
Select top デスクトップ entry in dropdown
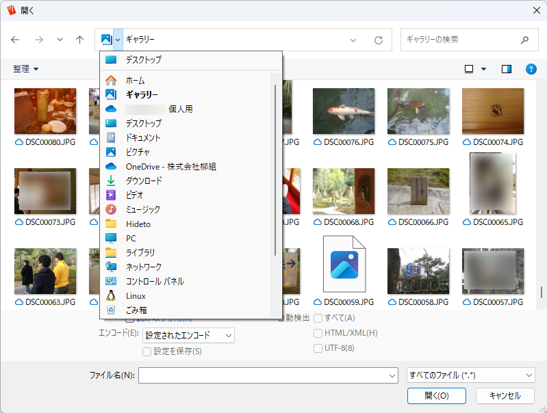point(191,59)
